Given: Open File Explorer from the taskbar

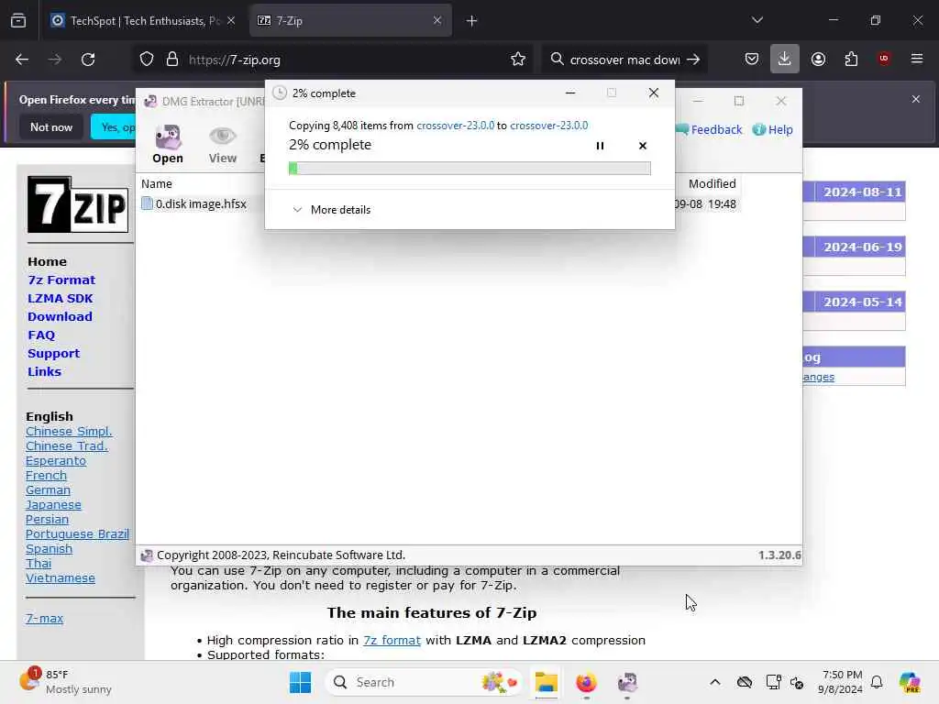Looking at the screenshot, I should pos(547,682).
